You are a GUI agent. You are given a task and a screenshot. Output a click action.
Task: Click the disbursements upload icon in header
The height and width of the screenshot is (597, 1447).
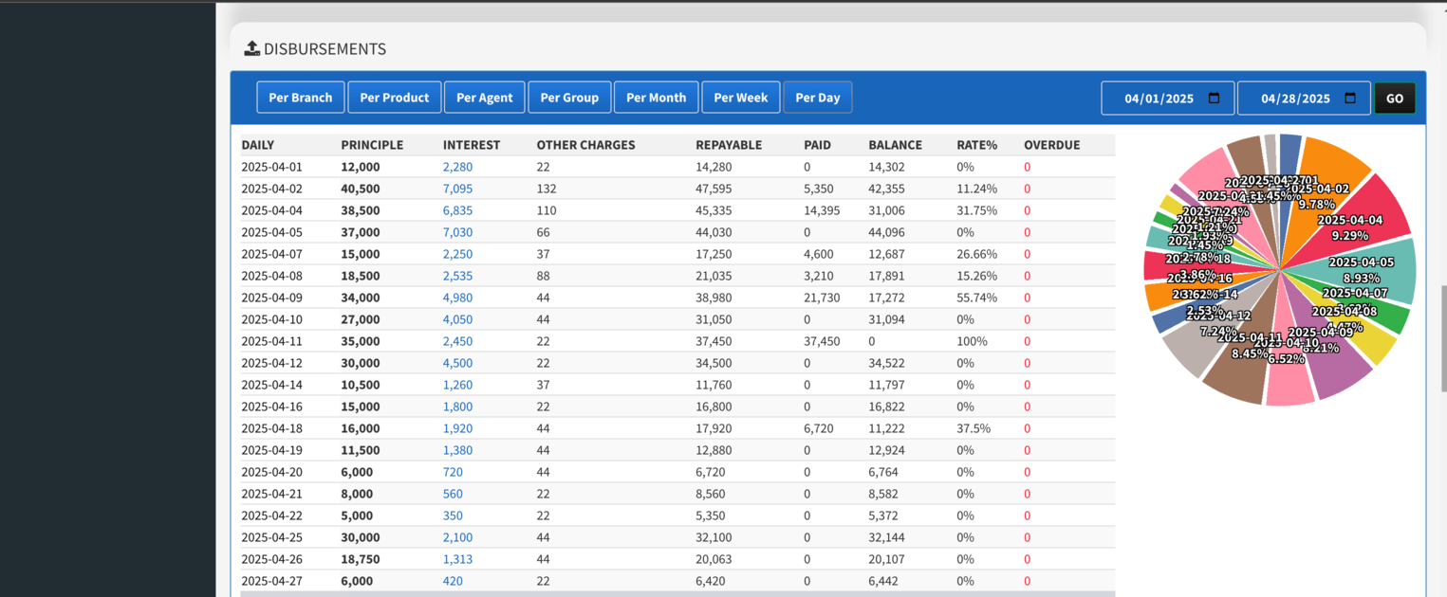(x=251, y=48)
